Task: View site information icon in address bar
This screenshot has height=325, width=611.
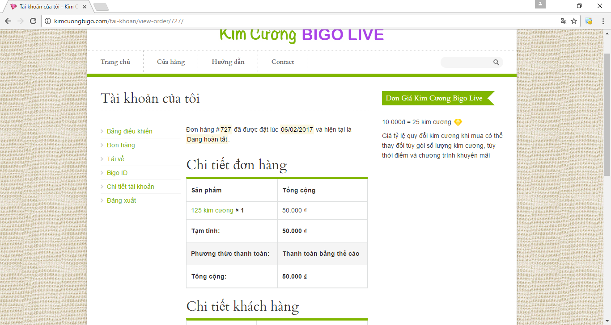Action: 48,21
